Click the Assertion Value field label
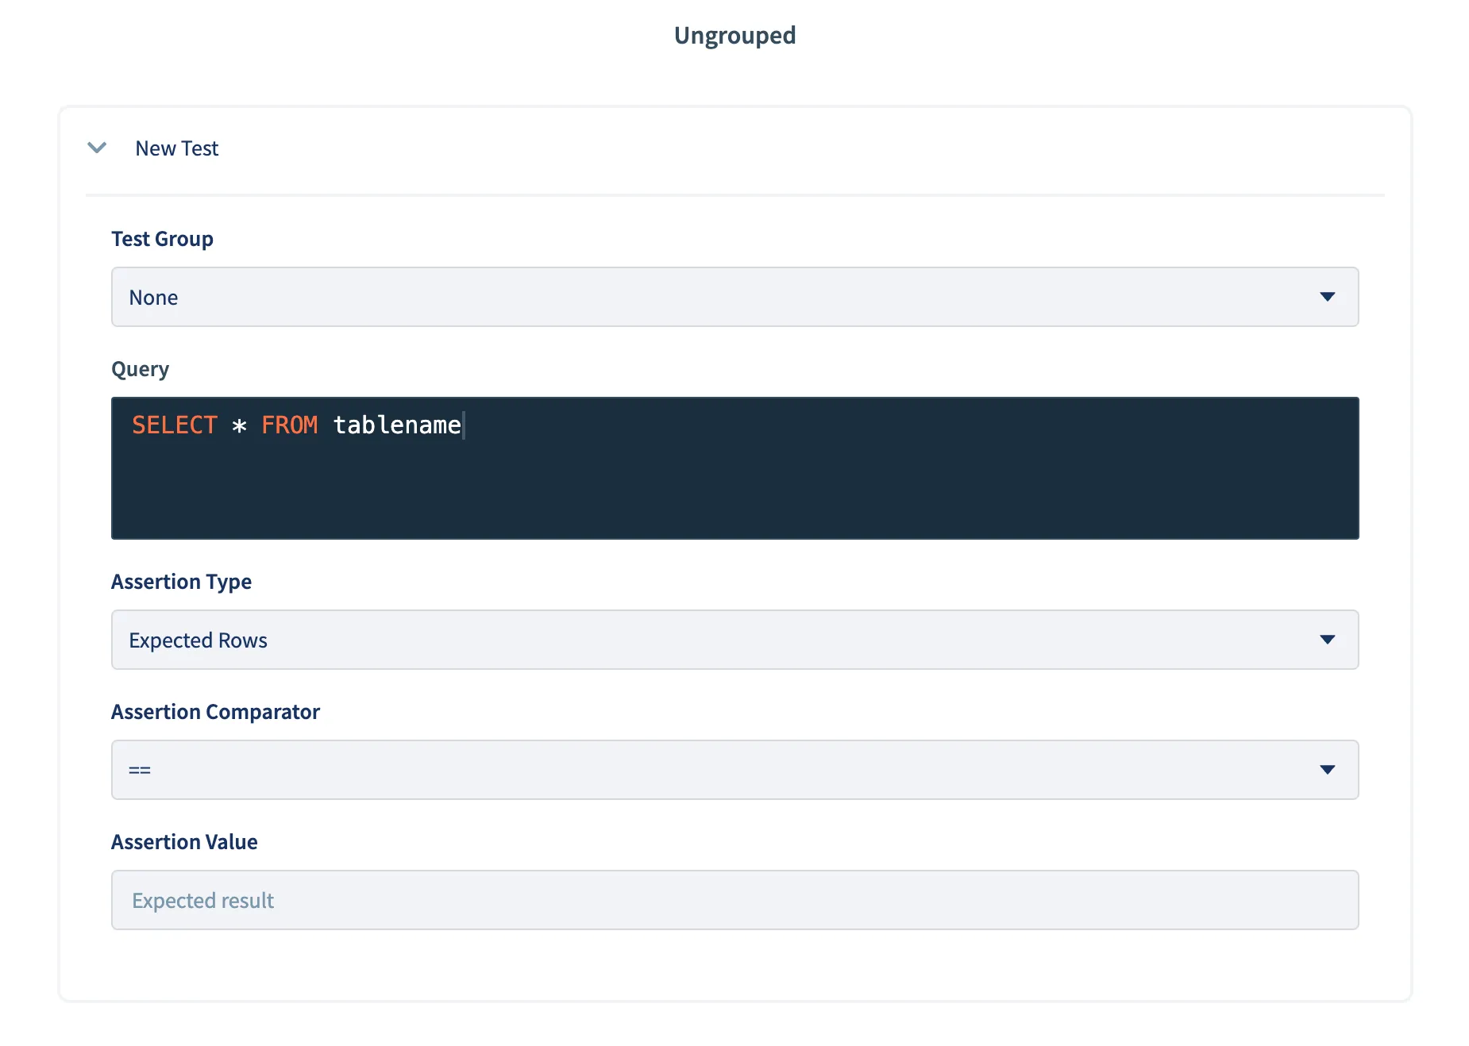 click(x=184, y=842)
